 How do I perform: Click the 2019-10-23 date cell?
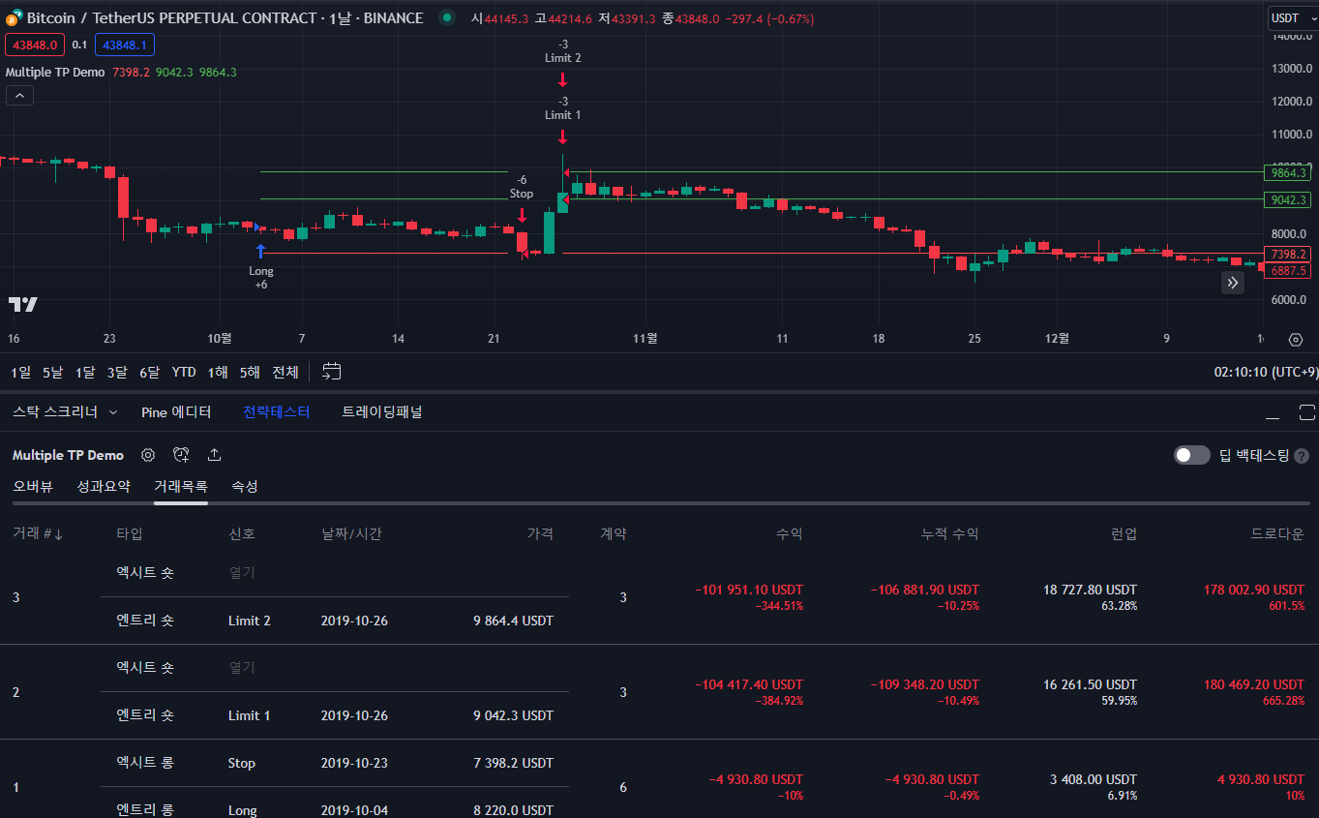coord(354,763)
